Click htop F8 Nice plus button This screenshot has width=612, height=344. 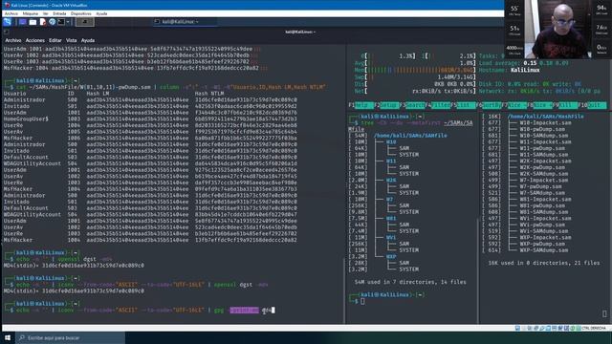[540, 105]
